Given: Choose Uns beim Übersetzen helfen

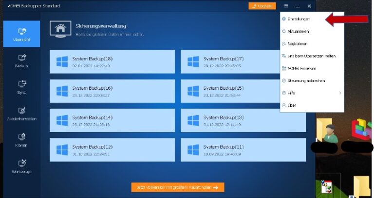Looking at the screenshot, I should pyautogui.click(x=312, y=56).
